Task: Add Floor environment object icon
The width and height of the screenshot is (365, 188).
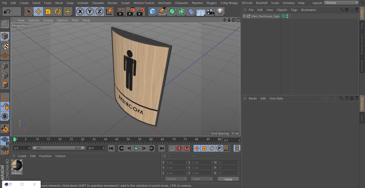Action: (201, 12)
